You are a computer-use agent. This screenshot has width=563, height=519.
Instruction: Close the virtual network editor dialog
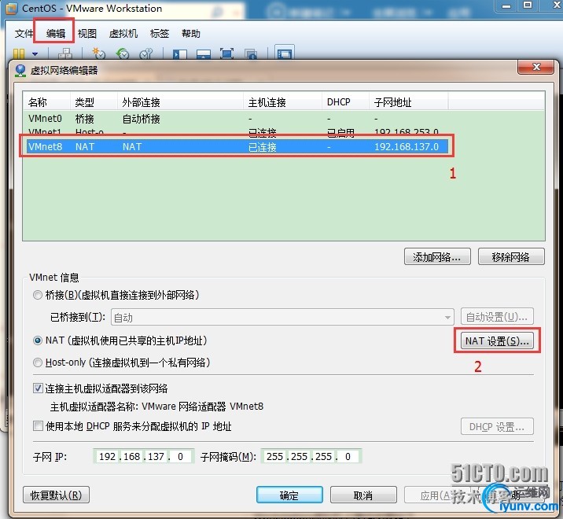click(535, 67)
